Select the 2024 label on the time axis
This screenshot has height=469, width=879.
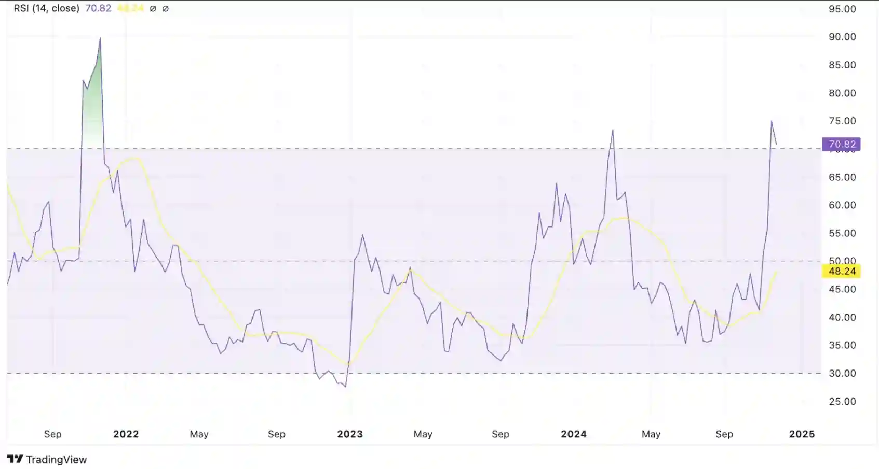pyautogui.click(x=574, y=434)
